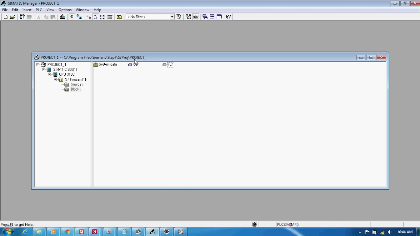420x236 pixels.
Task: Open the Insert menu
Action: [27, 10]
